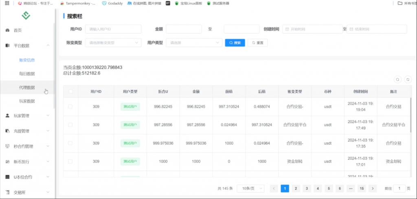Click the 合约交易平仓 remark cell
The height and width of the screenshot is (199, 417).
[394, 125]
